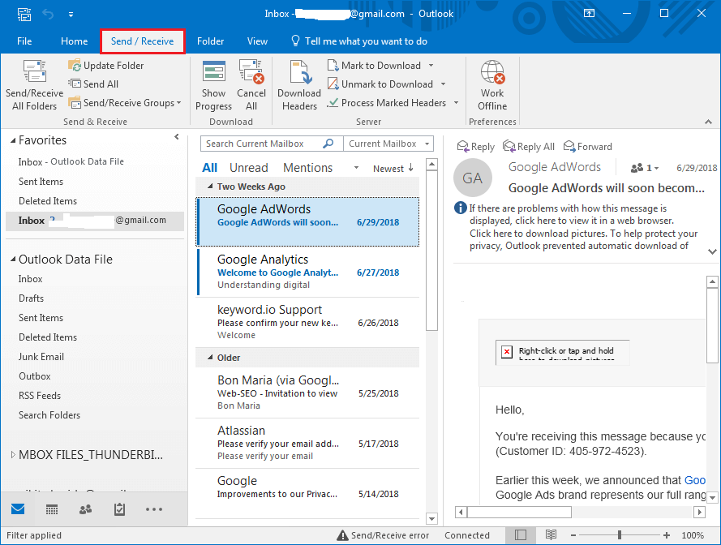
Task: Click the GA sender avatar
Action: [x=473, y=178]
